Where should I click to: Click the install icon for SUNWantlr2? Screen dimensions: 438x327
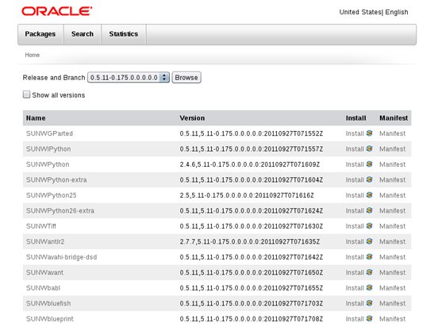pyautogui.click(x=369, y=241)
